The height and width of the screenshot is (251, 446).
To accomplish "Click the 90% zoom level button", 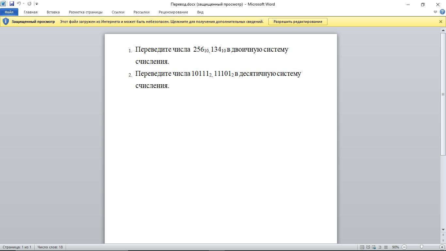I will pyautogui.click(x=395, y=247).
